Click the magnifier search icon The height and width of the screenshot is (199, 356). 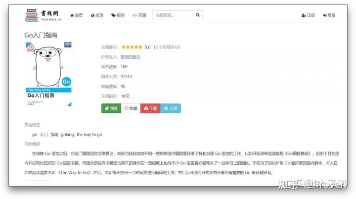[x=198, y=15]
